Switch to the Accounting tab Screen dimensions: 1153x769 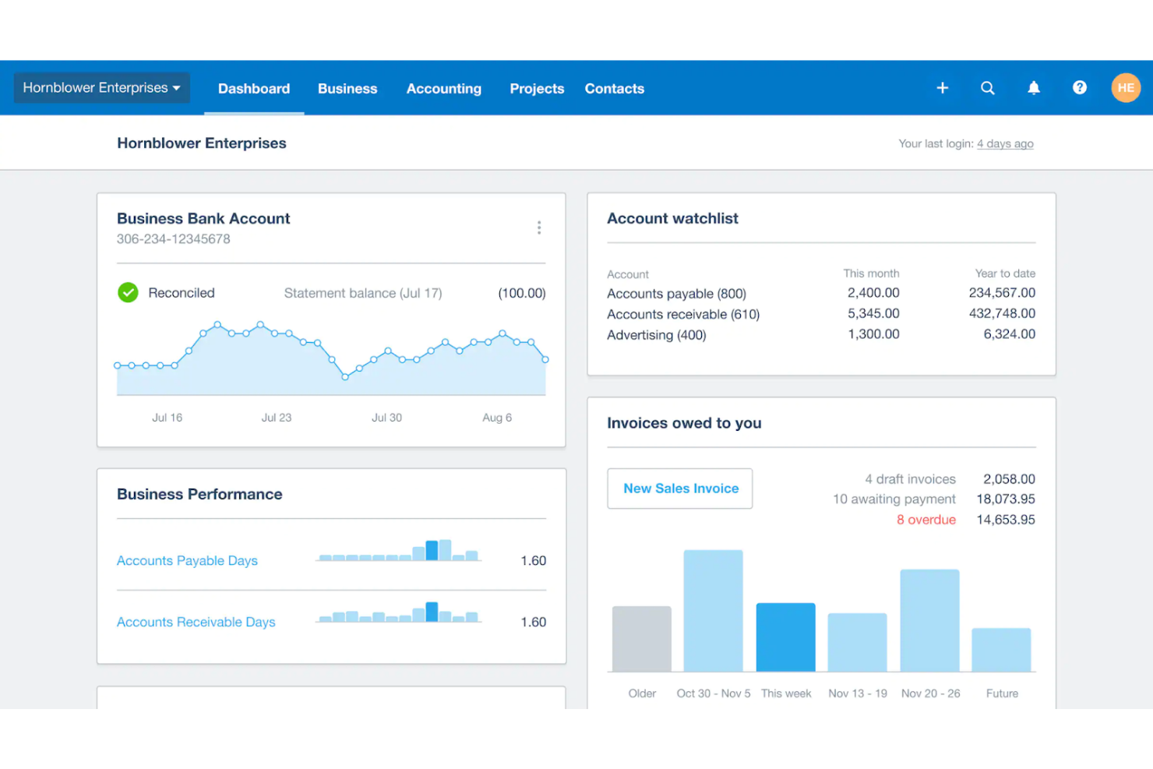(444, 88)
